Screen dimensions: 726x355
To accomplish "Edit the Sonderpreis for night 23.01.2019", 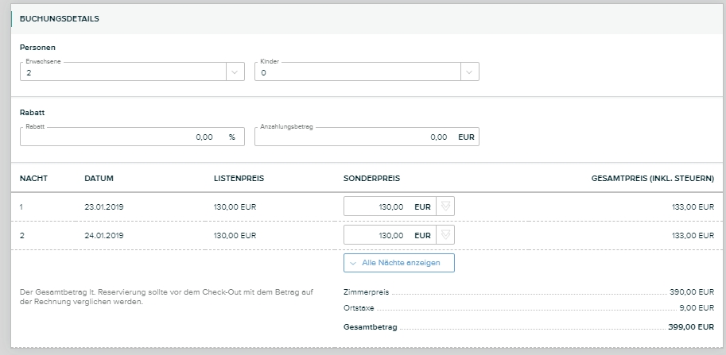I will point(379,206).
